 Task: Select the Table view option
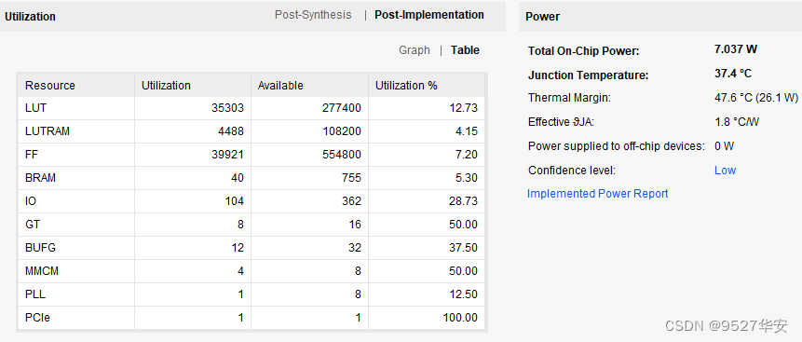465,50
